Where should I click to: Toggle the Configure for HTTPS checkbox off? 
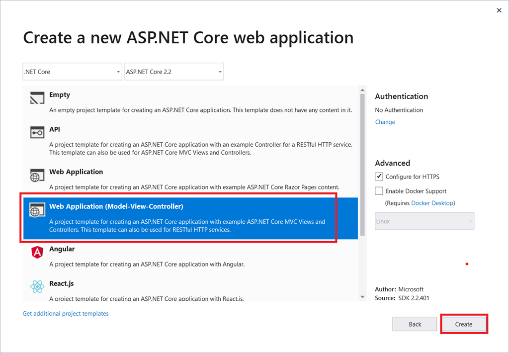point(378,176)
